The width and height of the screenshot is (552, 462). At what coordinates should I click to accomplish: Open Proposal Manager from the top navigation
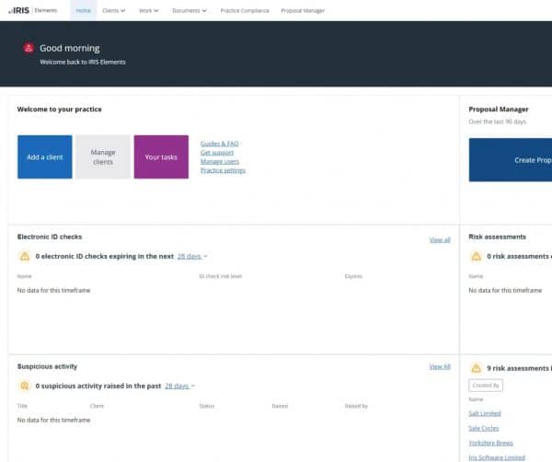(x=303, y=10)
